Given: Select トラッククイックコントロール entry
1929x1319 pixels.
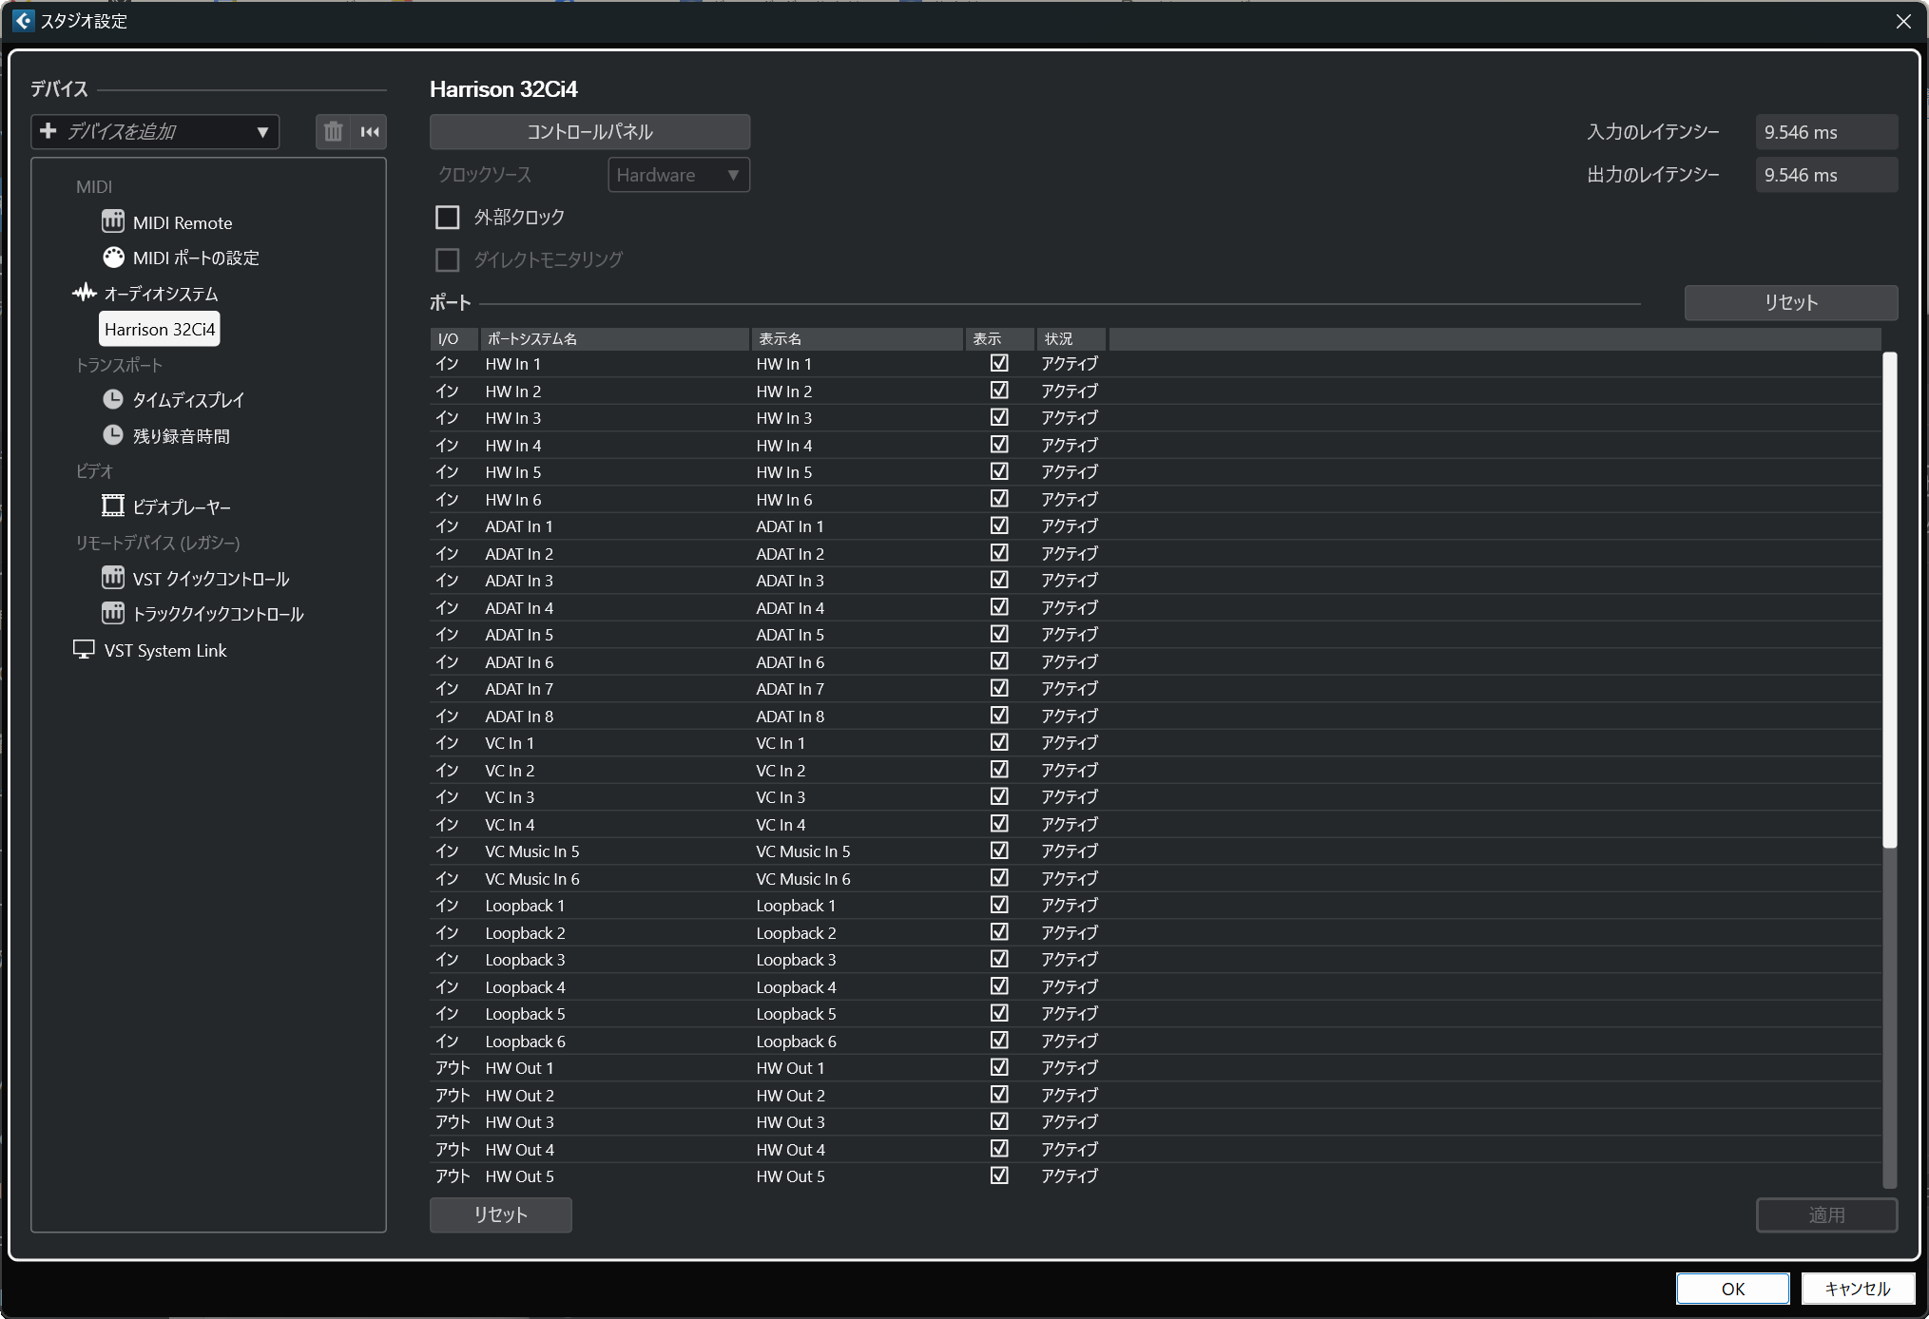Looking at the screenshot, I should [x=218, y=614].
